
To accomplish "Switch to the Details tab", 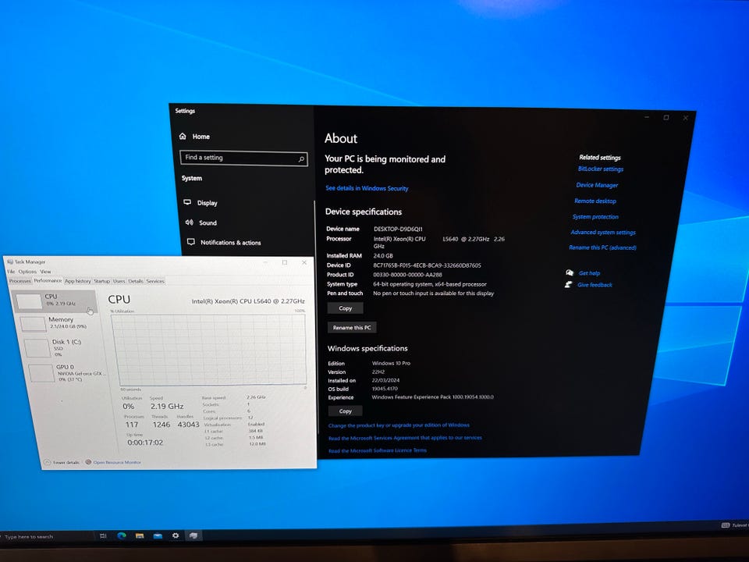I will click(136, 281).
